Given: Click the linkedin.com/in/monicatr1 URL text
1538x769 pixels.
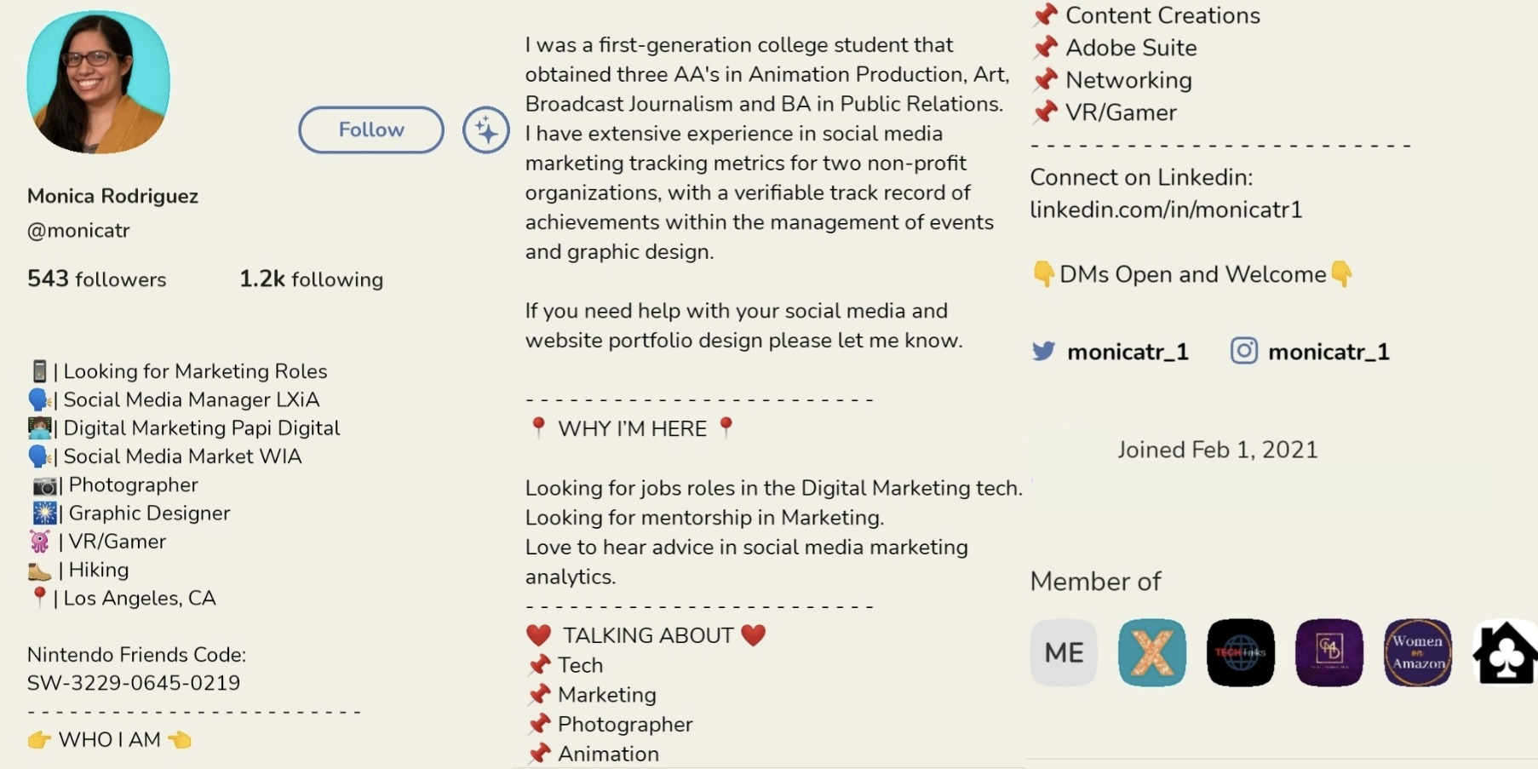Looking at the screenshot, I should 1166,209.
